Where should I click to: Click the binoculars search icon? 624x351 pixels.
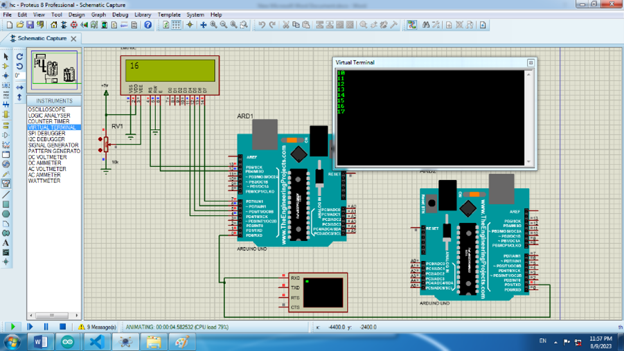426,25
